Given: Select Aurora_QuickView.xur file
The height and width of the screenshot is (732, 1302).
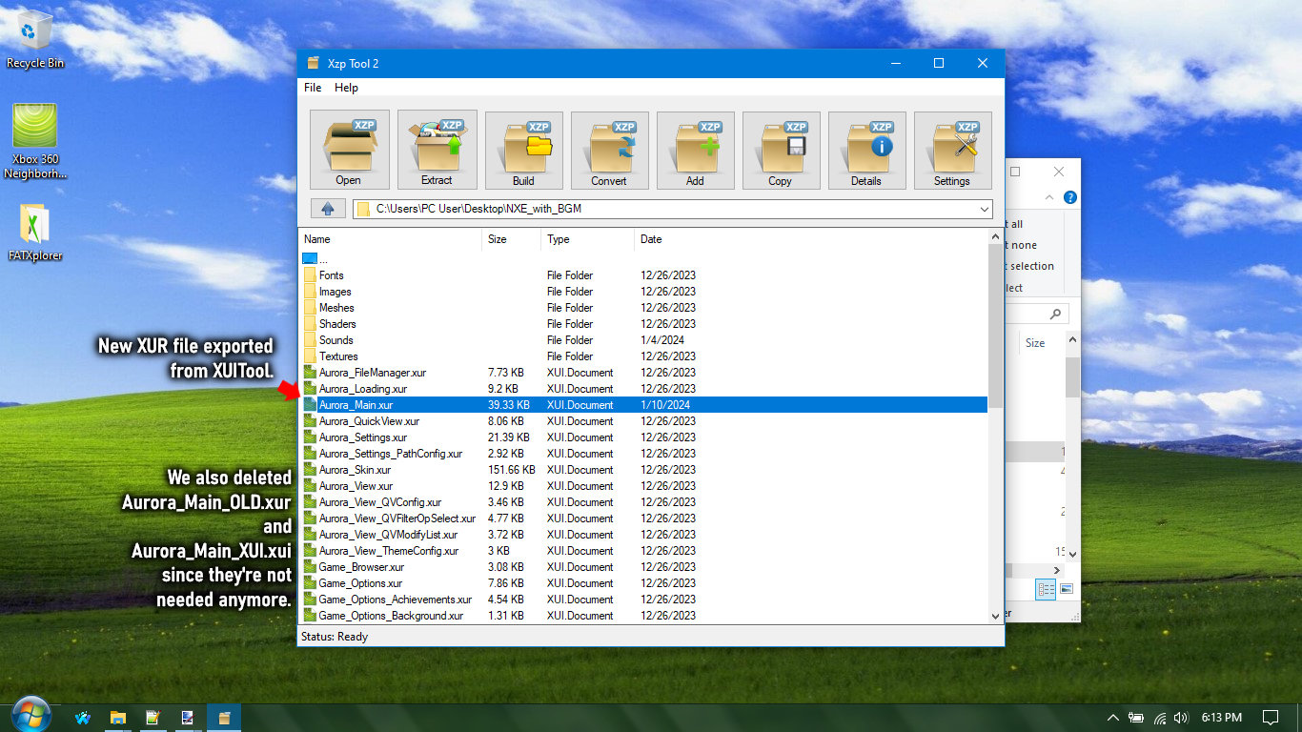Looking at the screenshot, I should [x=643, y=421].
